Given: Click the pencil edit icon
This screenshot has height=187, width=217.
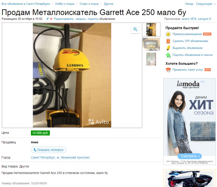Looking at the screenshot, I should point(47,19).
